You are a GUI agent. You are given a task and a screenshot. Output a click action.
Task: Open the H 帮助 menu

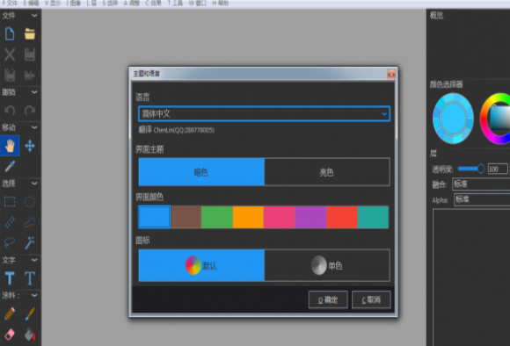click(220, 3)
